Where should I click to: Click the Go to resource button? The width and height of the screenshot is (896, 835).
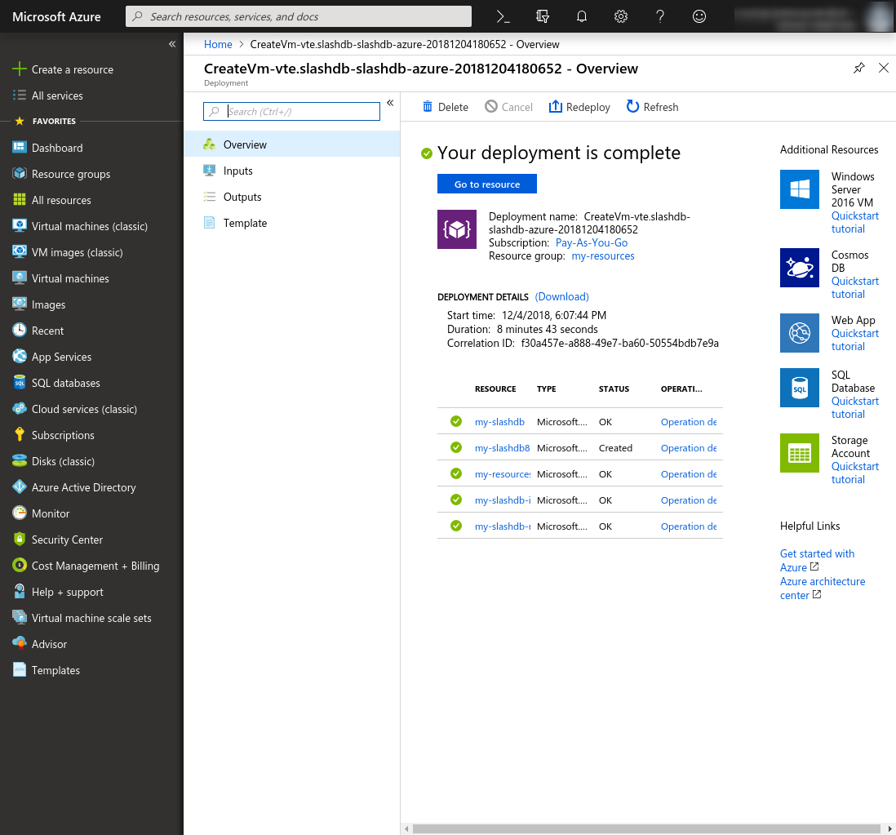[487, 184]
